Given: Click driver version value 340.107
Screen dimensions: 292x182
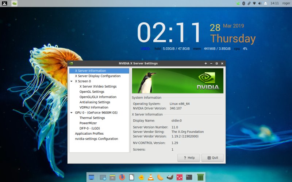Looking at the screenshot, I should point(176,108).
